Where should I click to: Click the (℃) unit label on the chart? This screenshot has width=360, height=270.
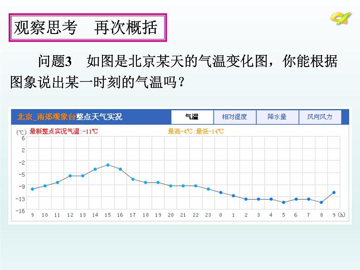coord(21,132)
